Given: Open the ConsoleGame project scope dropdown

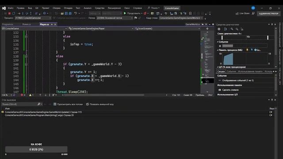Looking at the screenshot, I should (34, 28).
